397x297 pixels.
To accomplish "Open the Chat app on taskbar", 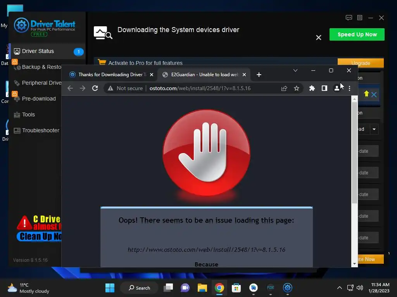I will (185, 288).
